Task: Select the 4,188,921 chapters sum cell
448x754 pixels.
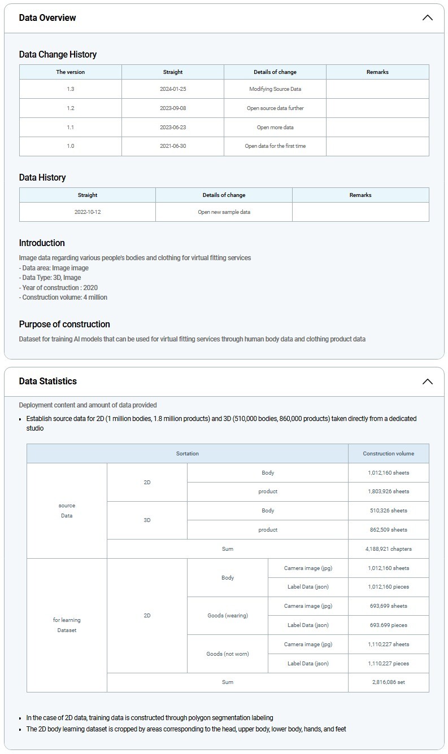Action: 388,549
